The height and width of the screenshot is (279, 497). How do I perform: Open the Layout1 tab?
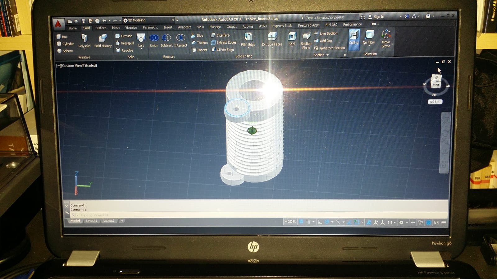point(91,221)
